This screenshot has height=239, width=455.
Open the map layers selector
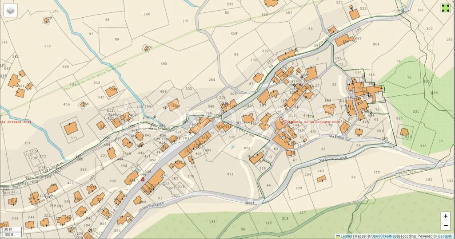tap(11, 11)
